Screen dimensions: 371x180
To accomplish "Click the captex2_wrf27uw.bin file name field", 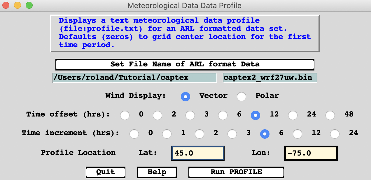I will (270, 78).
